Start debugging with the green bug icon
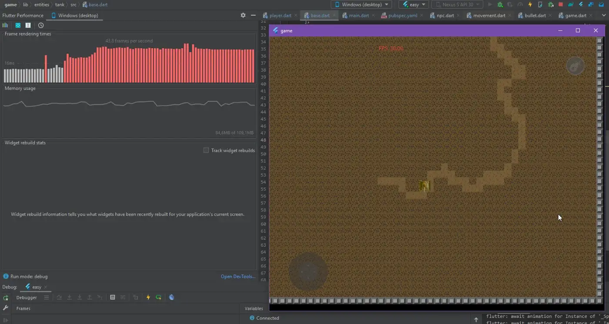Screen dimensions: 609x324 click(x=500, y=4)
